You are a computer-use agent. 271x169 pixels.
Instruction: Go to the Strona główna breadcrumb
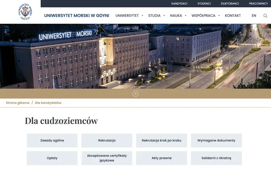tap(18, 103)
